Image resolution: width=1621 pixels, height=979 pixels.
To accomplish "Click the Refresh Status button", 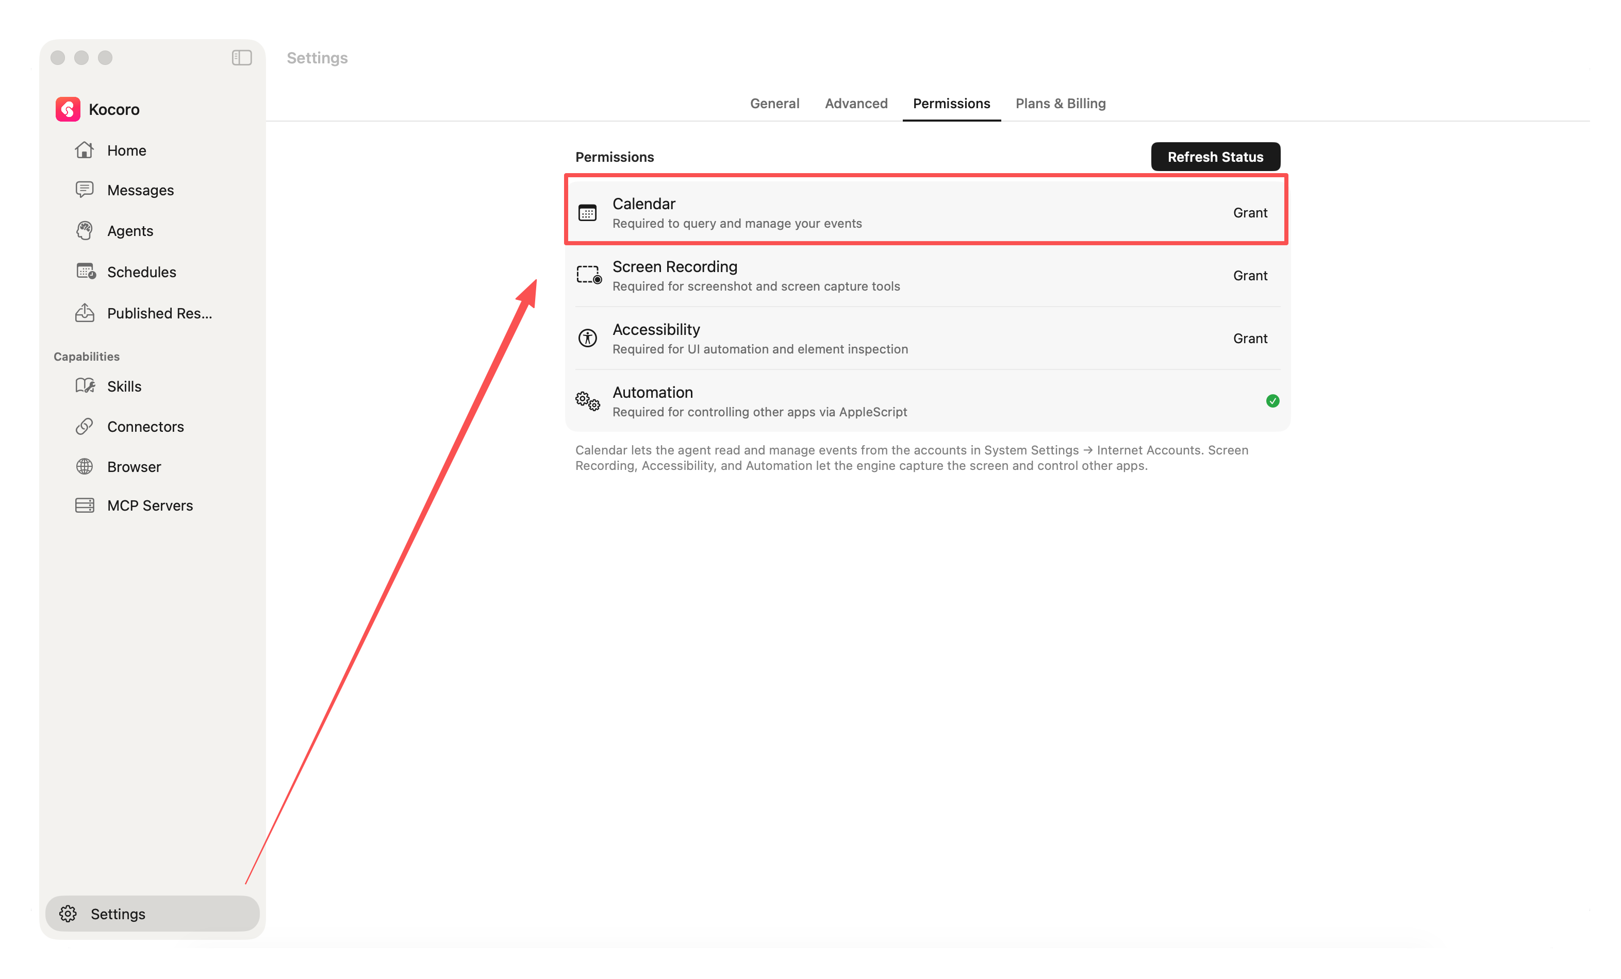I will (x=1215, y=157).
